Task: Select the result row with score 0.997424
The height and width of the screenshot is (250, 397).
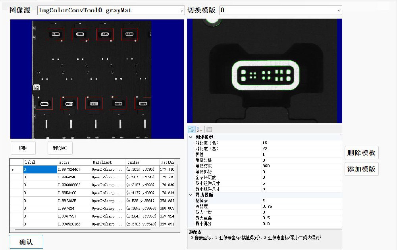Action: coord(74,208)
